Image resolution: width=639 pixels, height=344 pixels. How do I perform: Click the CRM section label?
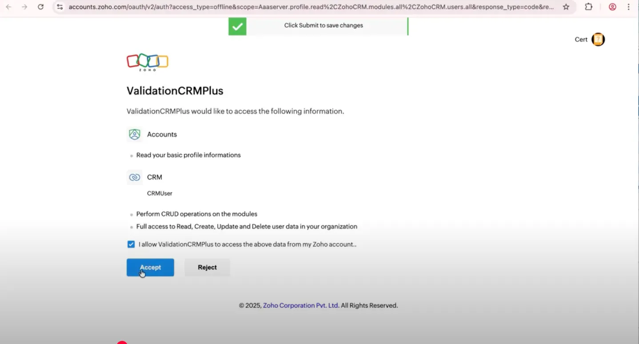click(155, 177)
